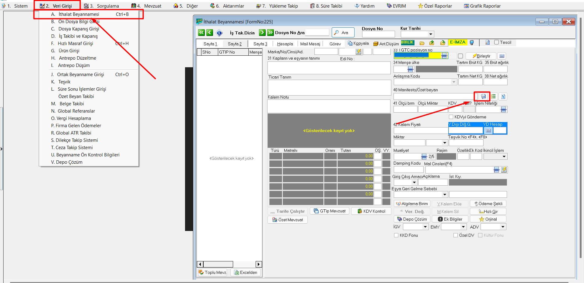Click edit icon in Marka/No/Cinsi/Ad. field
The image size is (584, 283).
[x=359, y=52]
